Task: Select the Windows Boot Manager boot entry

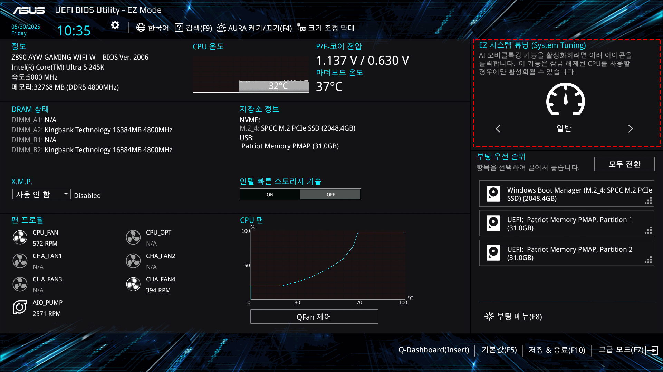Action: pyautogui.click(x=566, y=194)
